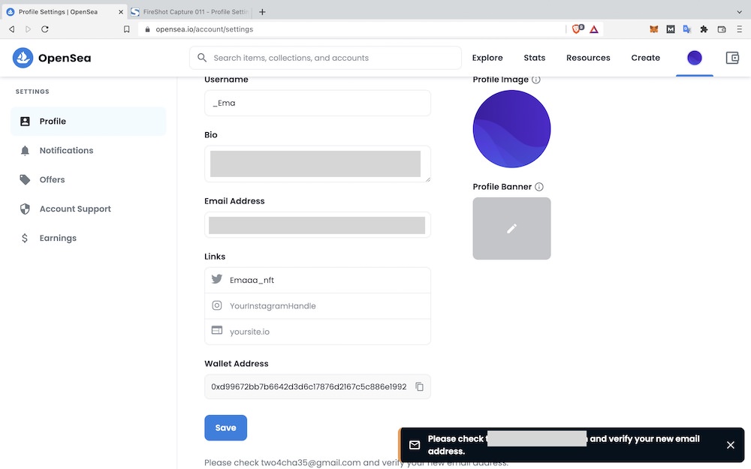Open the account avatar menu
The width and height of the screenshot is (751, 469).
coord(695,58)
